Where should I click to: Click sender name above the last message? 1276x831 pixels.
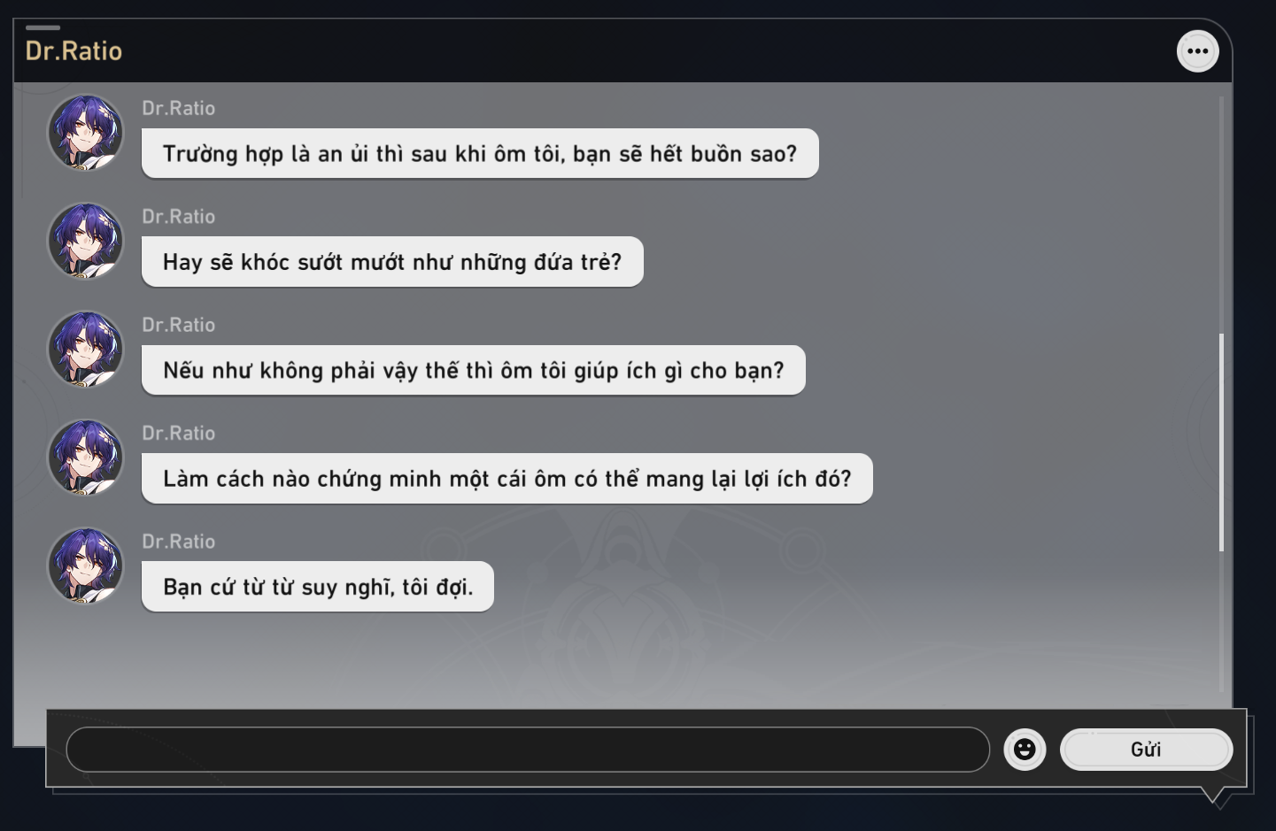tap(179, 541)
